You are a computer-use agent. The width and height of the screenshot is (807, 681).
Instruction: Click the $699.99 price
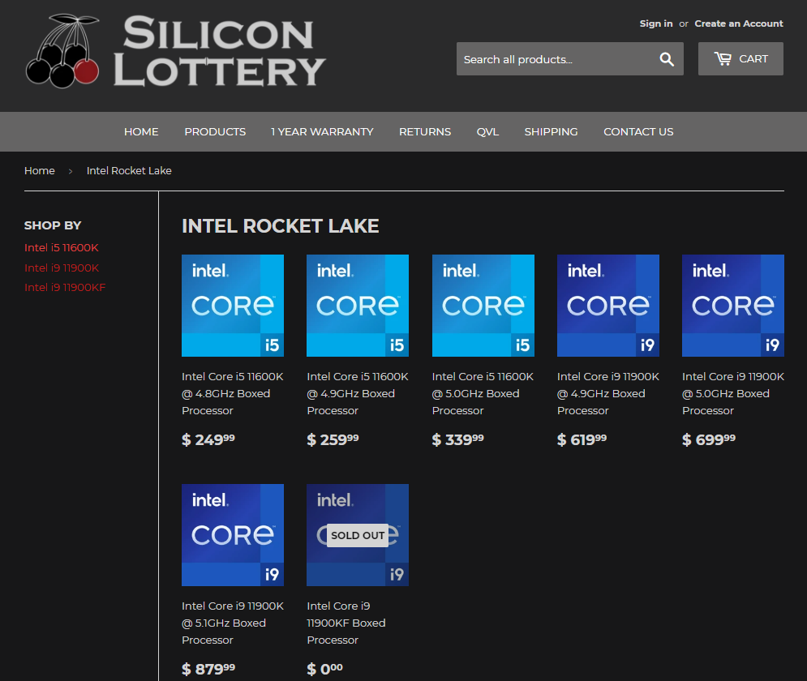click(709, 439)
